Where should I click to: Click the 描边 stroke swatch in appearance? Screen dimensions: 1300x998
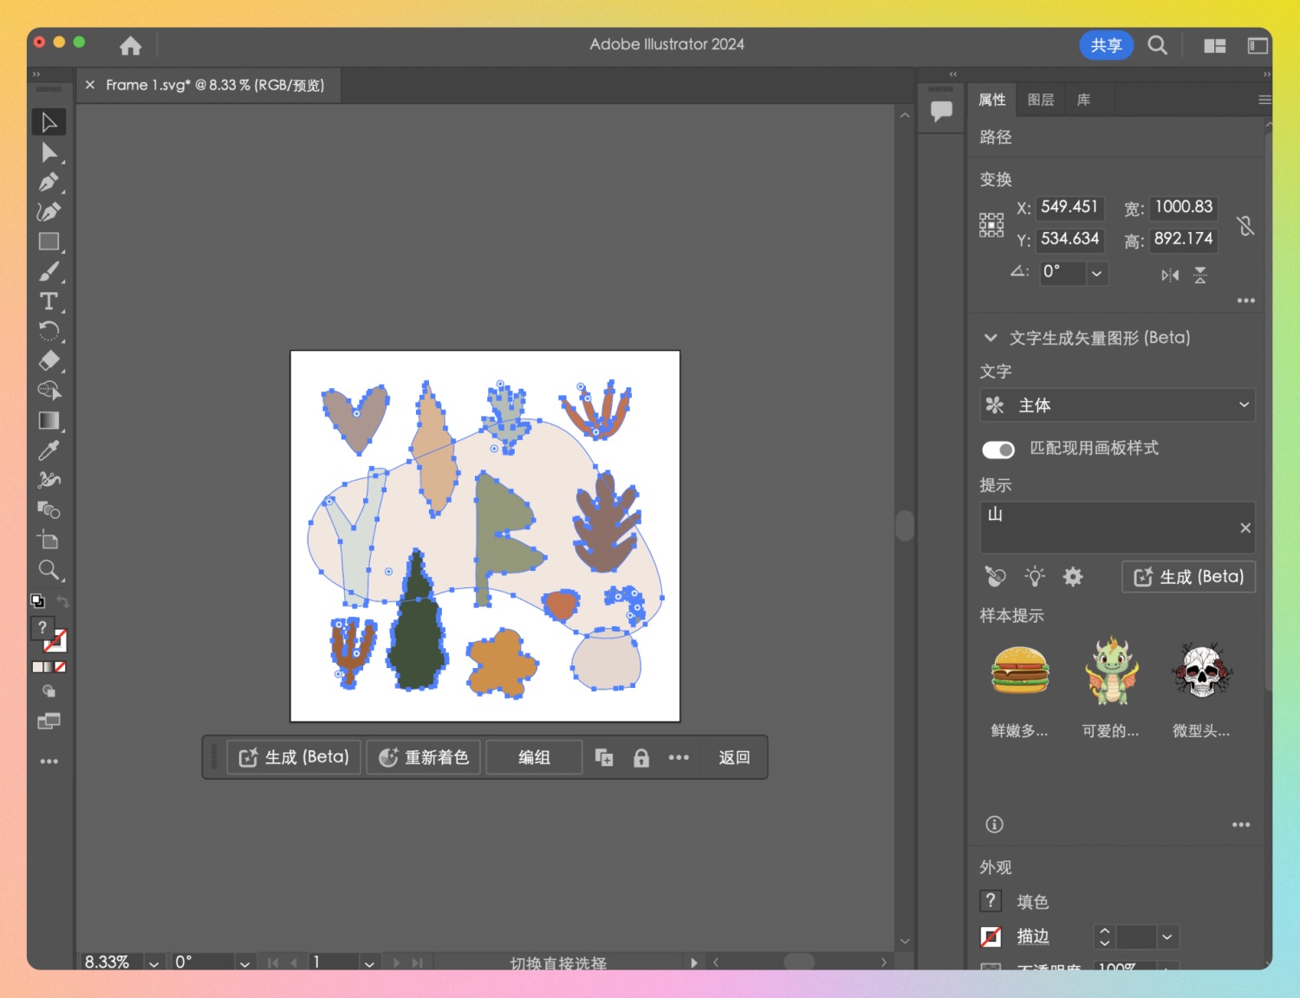pos(991,936)
